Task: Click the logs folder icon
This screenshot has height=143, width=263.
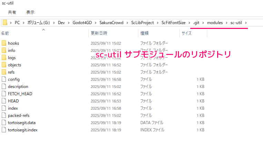Action: [4, 58]
